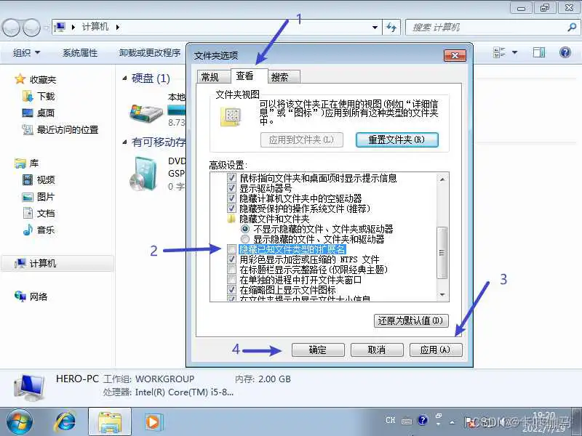Launch Internet Explorer from the taskbar
The image size is (582, 436).
[x=65, y=421]
